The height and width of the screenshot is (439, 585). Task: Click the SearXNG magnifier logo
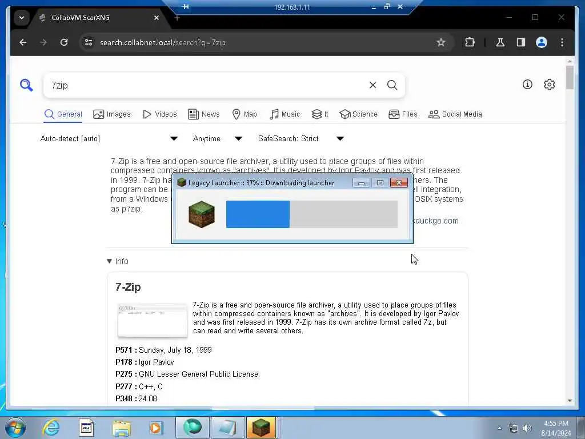pyautogui.click(x=26, y=85)
